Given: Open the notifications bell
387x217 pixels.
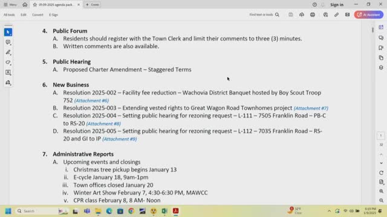Looking at the screenshot, I should click(x=323, y=5).
